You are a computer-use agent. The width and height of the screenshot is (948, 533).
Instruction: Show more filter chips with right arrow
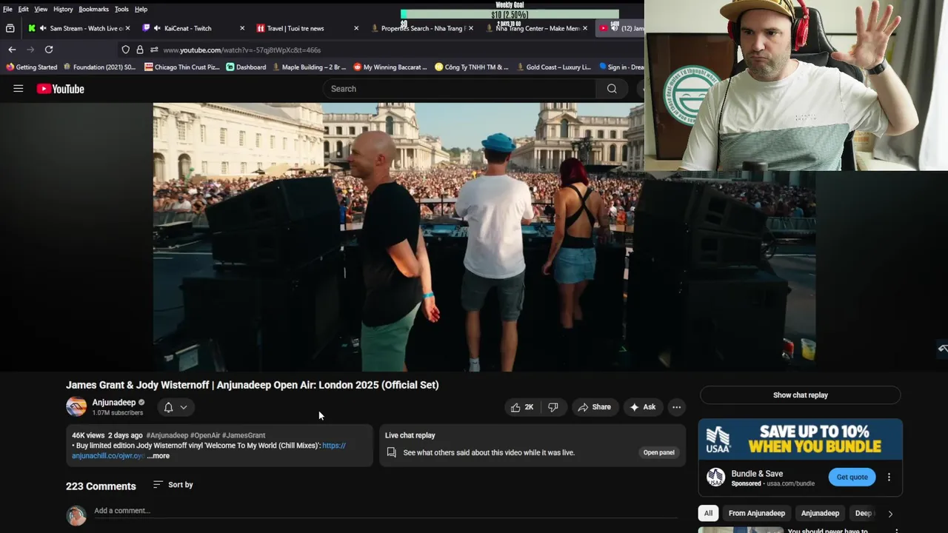click(x=890, y=514)
